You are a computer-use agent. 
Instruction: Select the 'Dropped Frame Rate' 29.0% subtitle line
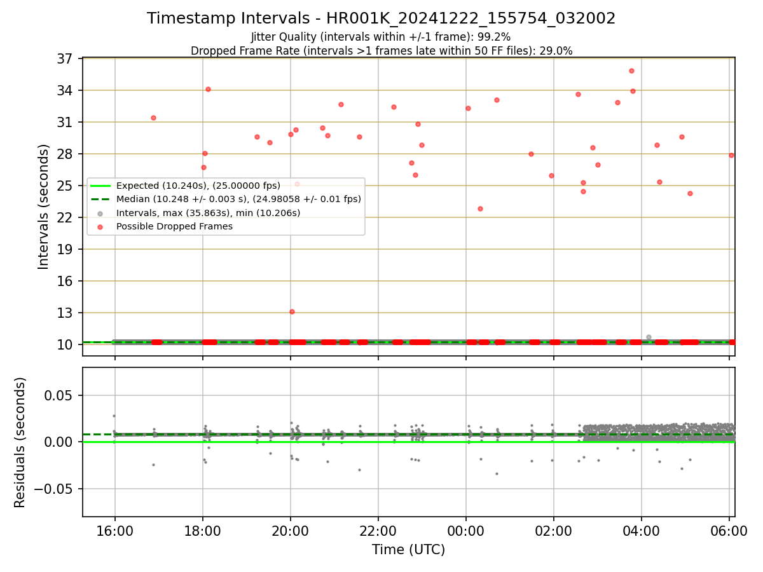coord(381,51)
